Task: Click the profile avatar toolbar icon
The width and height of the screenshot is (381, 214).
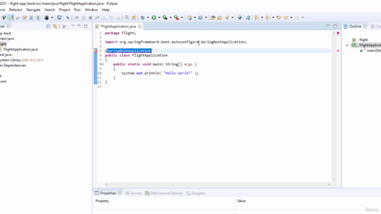Action: pyautogui.click(x=46, y=17)
